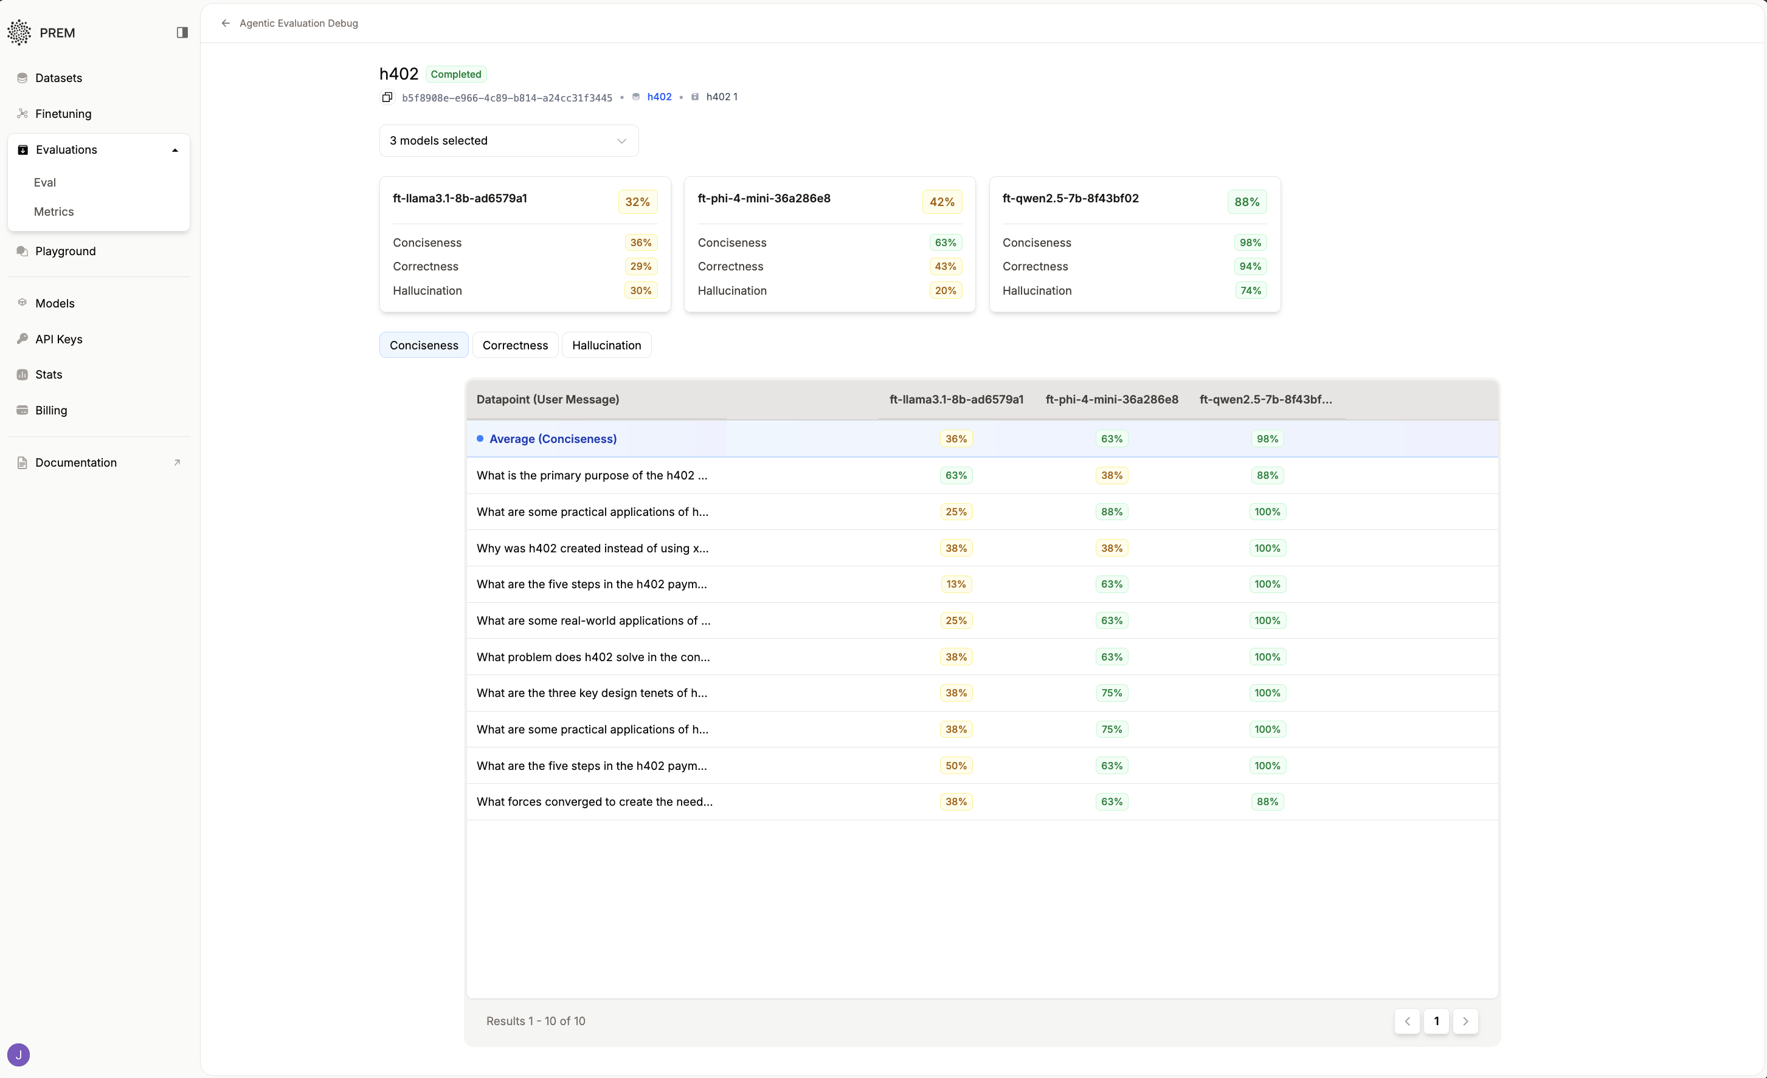This screenshot has height=1078, width=1767.
Task: Open the ft-llama3.1-8b-ad6579a1 model card
Action: 525,244
